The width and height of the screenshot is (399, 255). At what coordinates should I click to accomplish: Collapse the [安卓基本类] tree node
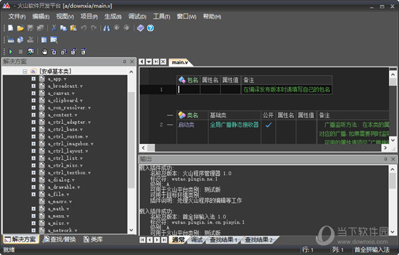click(25, 71)
